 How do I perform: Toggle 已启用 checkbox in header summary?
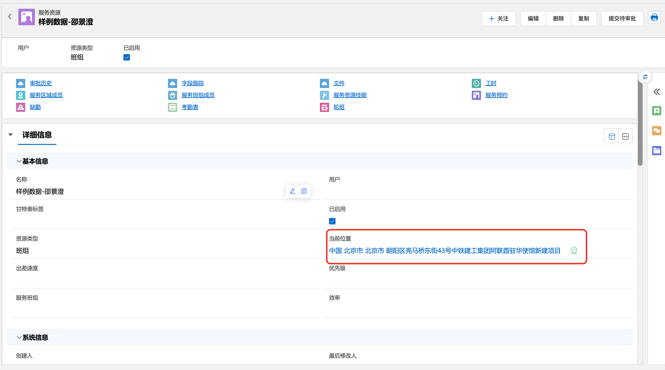point(127,57)
